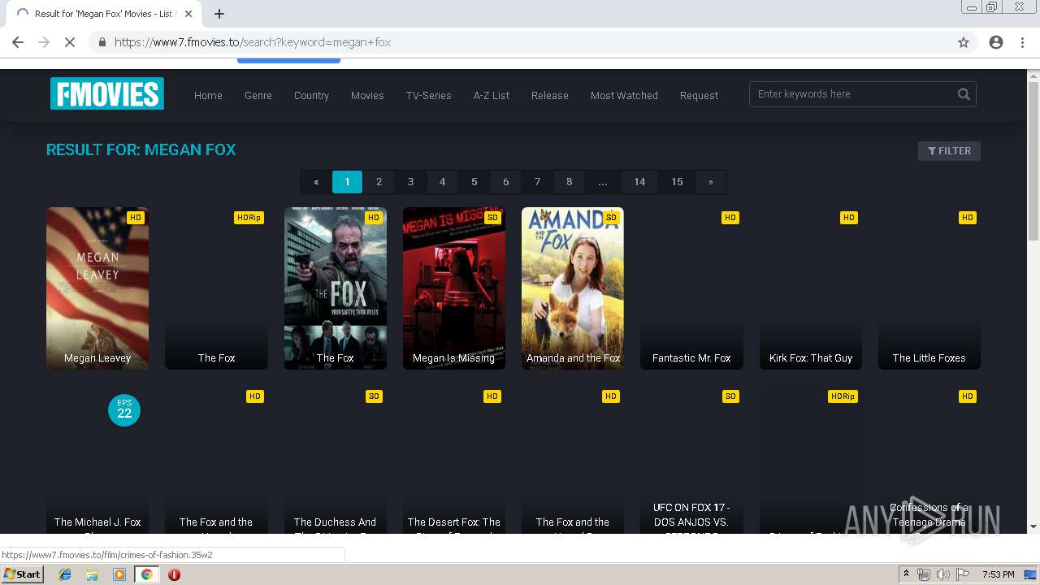
Task: Jump to results page 5
Action: 474,182
